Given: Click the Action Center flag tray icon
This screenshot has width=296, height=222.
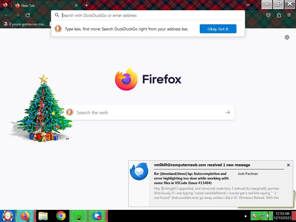Looking at the screenshot, I should (x=255, y=216).
